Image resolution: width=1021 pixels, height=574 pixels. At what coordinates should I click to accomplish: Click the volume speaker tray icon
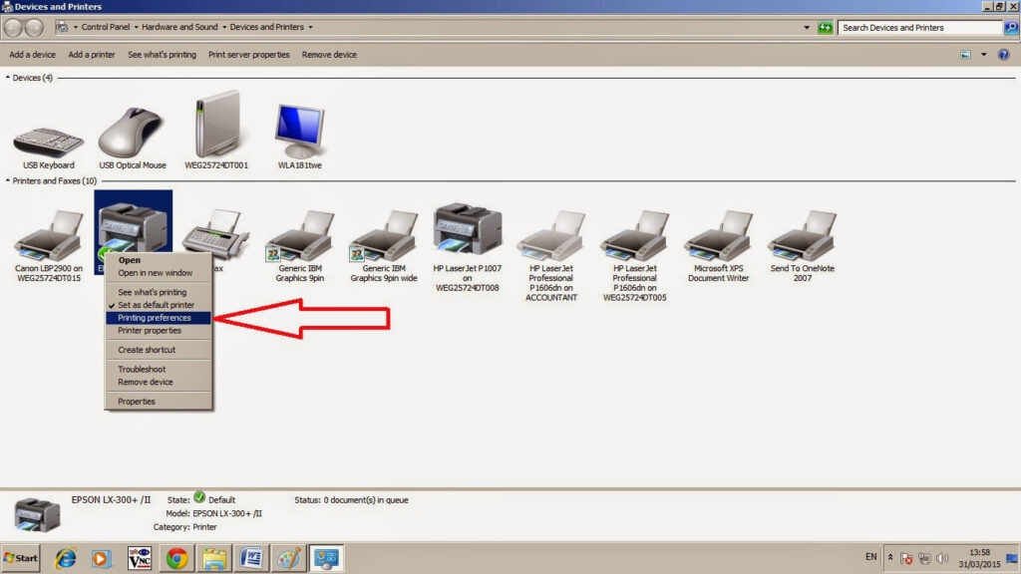[942, 558]
